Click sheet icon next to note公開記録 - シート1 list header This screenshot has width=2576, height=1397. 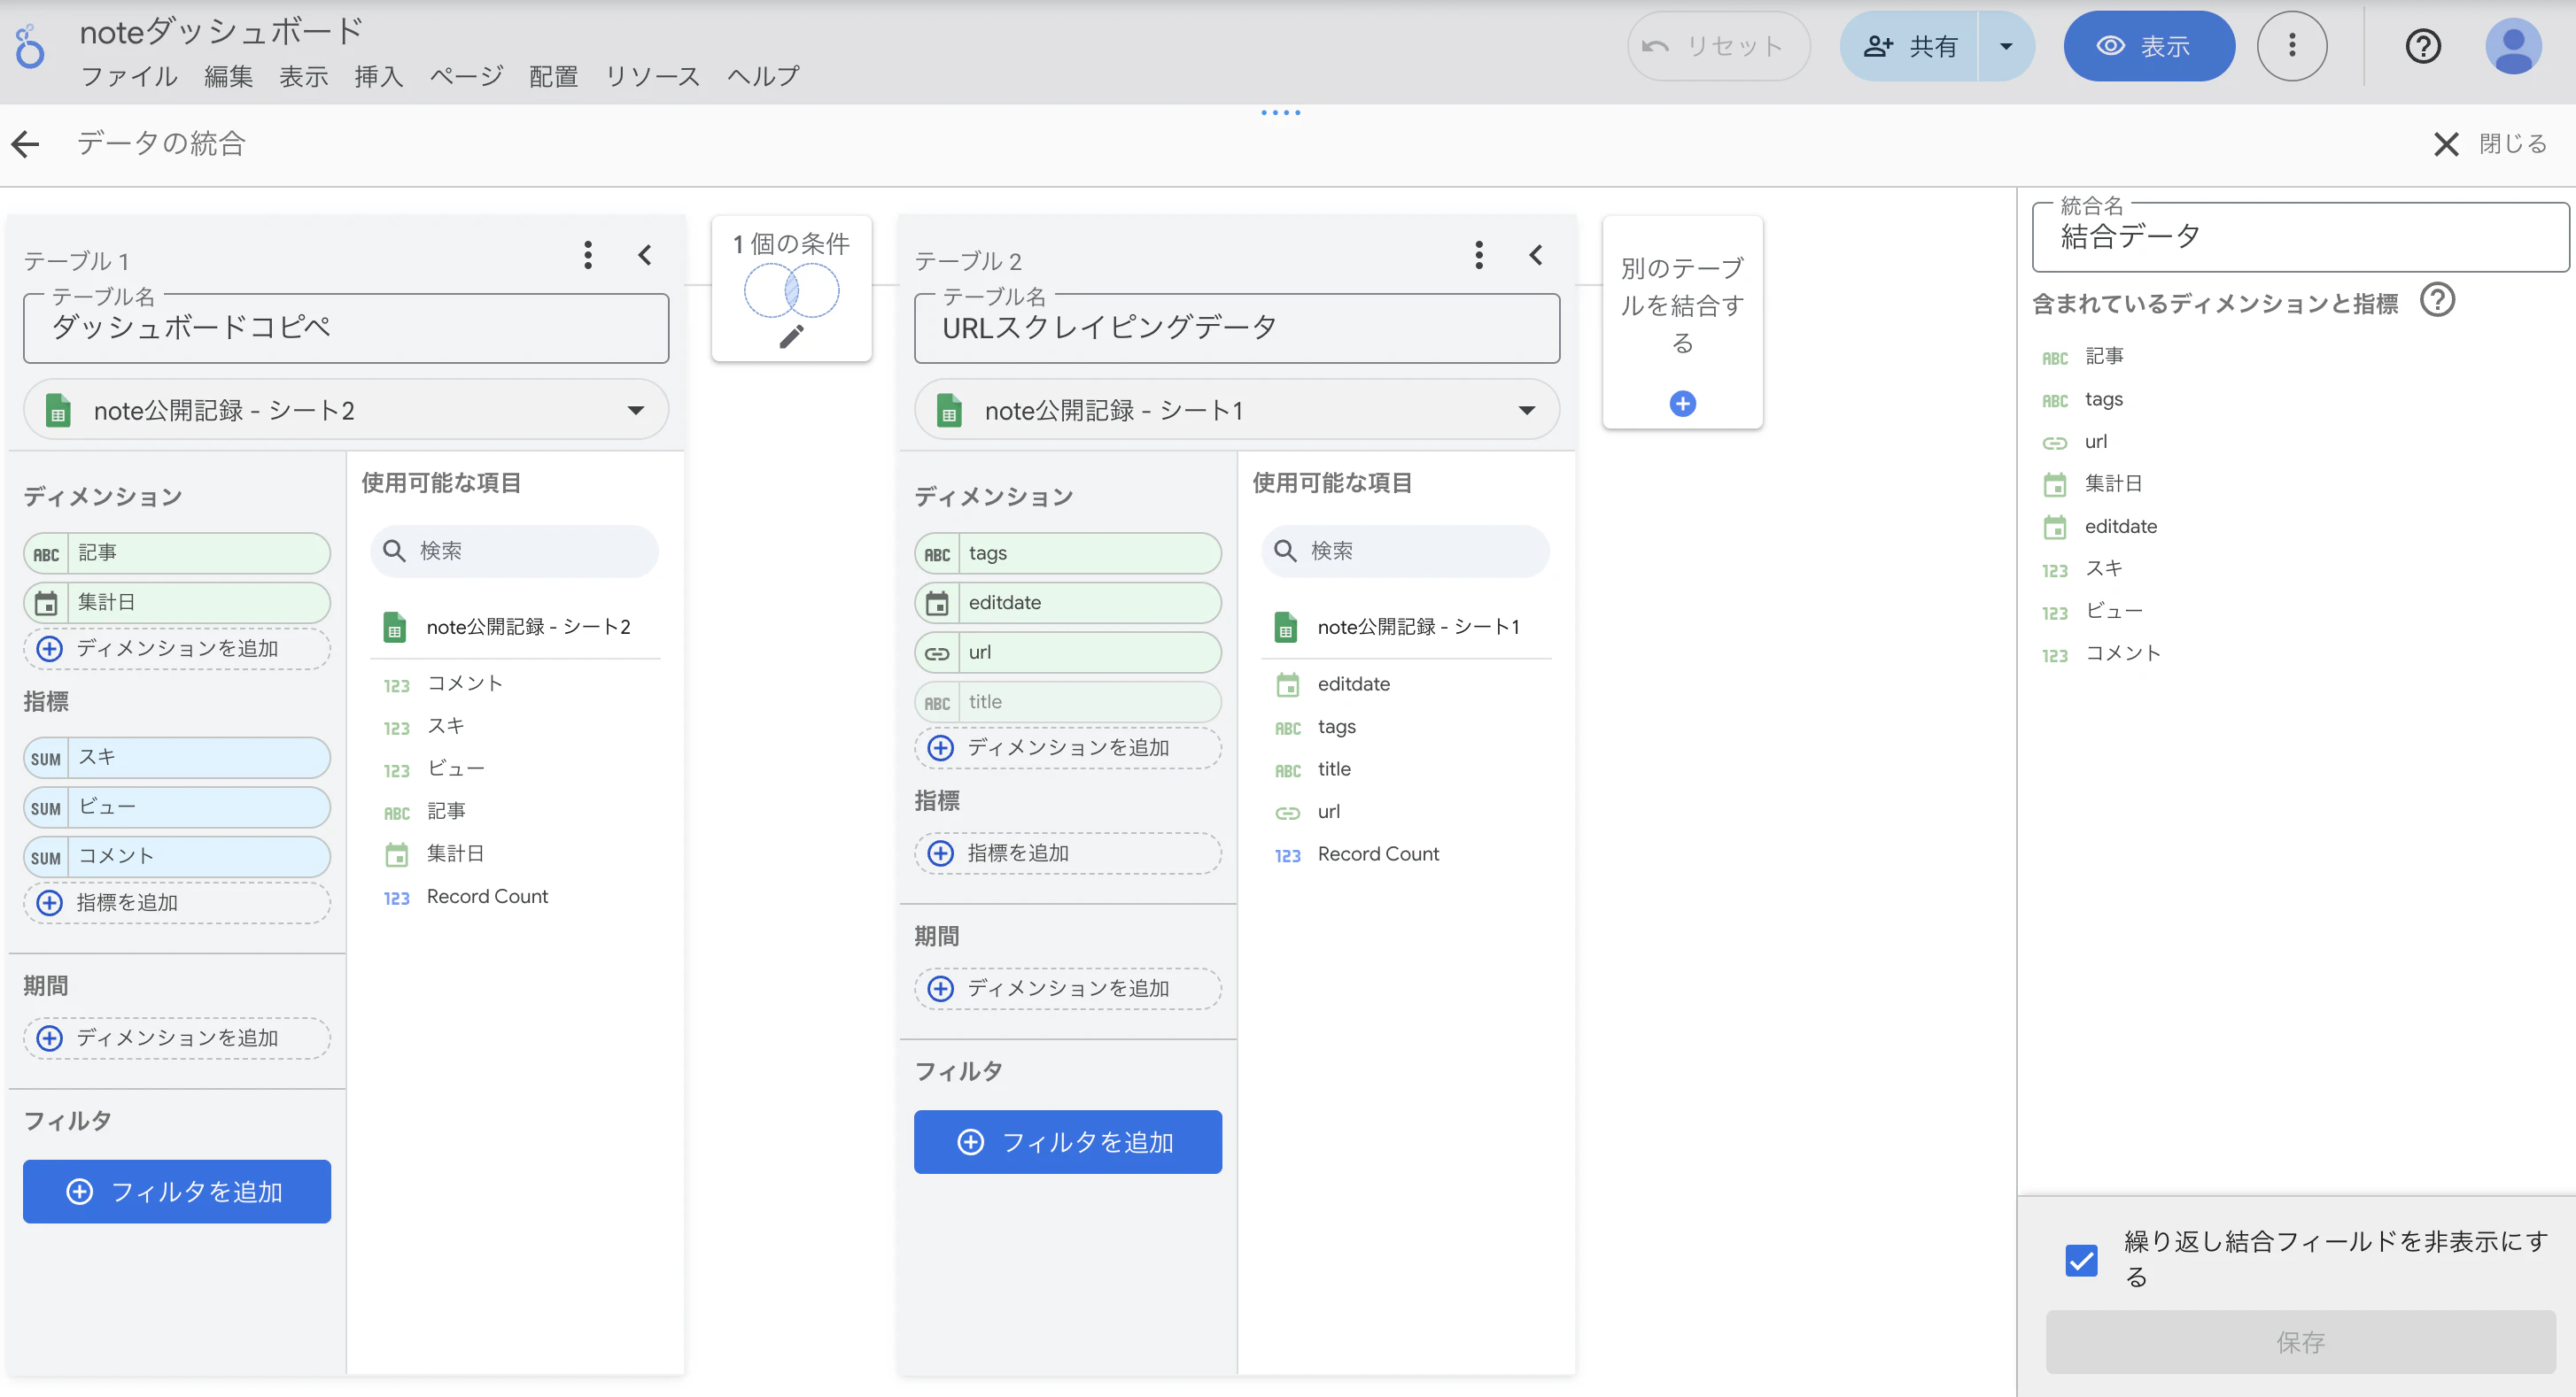[1286, 628]
